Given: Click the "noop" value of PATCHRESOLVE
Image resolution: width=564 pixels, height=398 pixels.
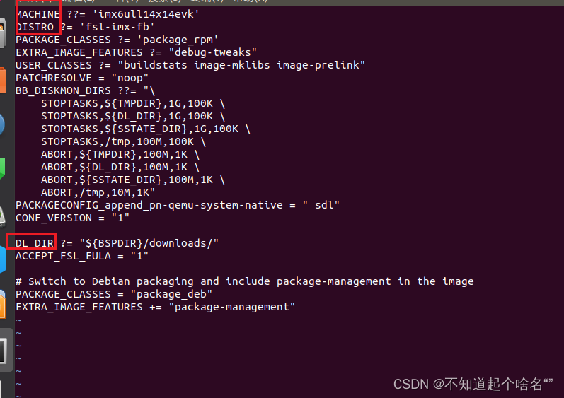Looking at the screenshot, I should [x=127, y=77].
